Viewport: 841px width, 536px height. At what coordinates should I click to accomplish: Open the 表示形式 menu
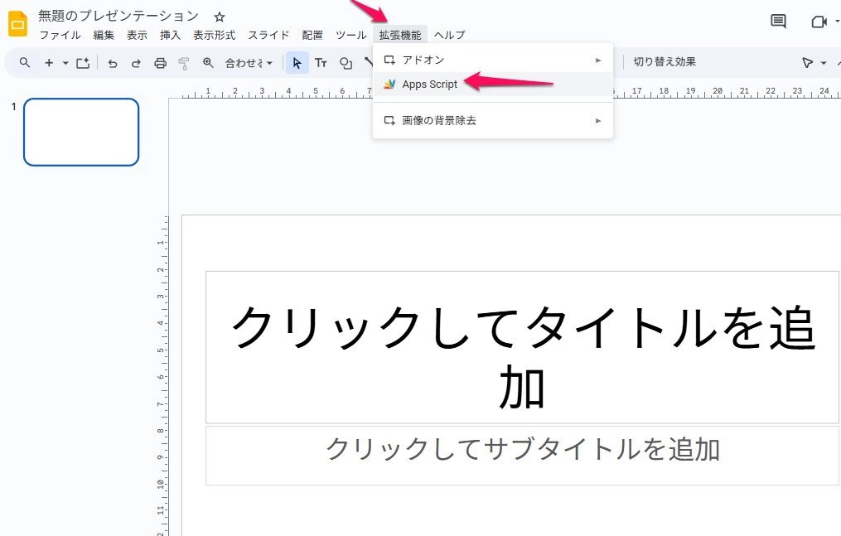(x=214, y=36)
